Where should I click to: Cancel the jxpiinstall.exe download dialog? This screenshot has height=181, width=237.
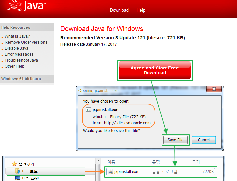pos(204,140)
